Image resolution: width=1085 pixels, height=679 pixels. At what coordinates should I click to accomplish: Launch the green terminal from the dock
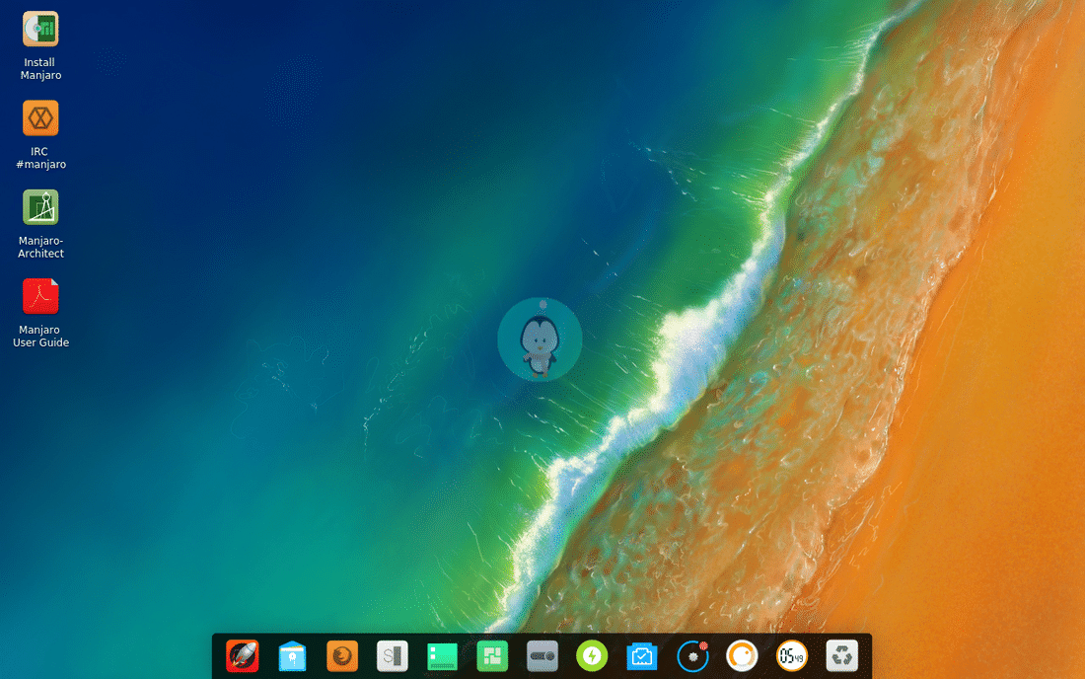[x=442, y=655]
